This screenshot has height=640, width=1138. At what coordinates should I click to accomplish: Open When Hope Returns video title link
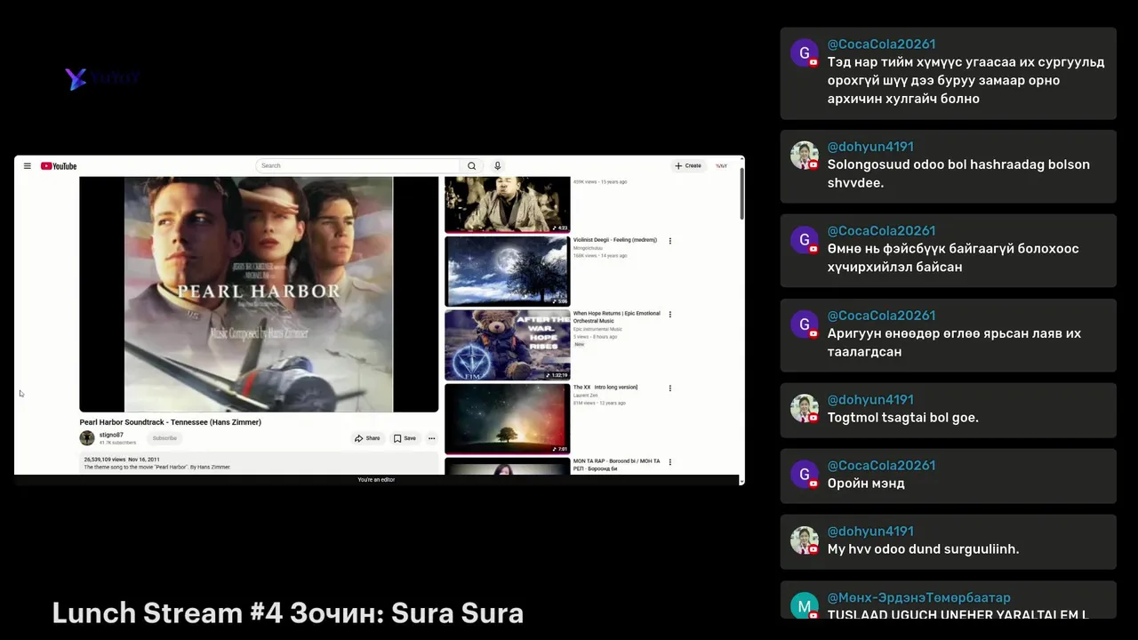617,317
